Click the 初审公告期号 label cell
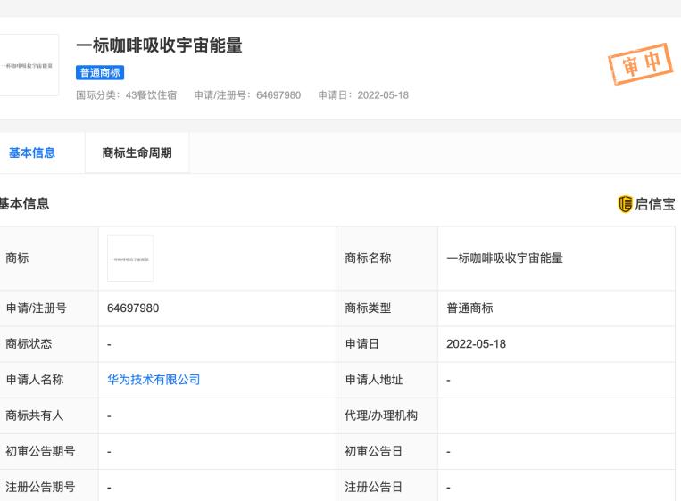This screenshot has height=501, width=681. [39, 451]
